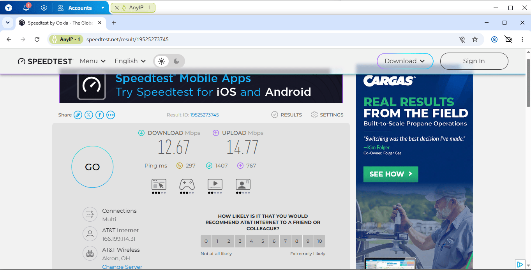Share the result on X
The image size is (531, 270).
click(89, 115)
